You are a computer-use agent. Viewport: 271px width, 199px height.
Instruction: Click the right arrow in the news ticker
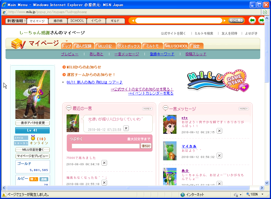(x=224, y=21)
